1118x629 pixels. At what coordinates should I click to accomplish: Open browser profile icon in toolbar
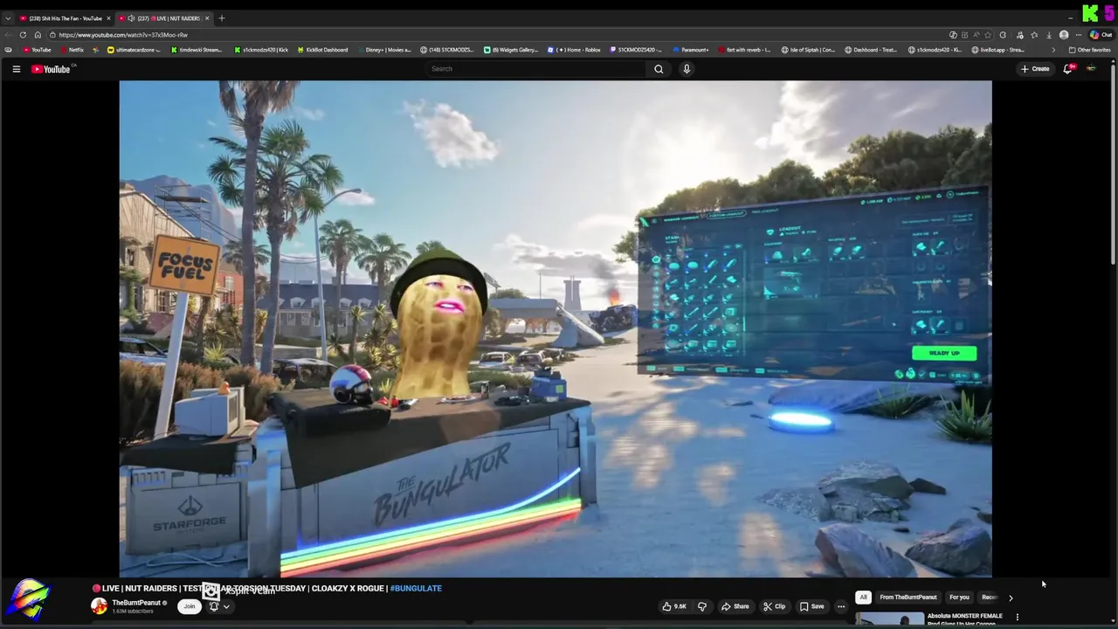click(x=1064, y=35)
